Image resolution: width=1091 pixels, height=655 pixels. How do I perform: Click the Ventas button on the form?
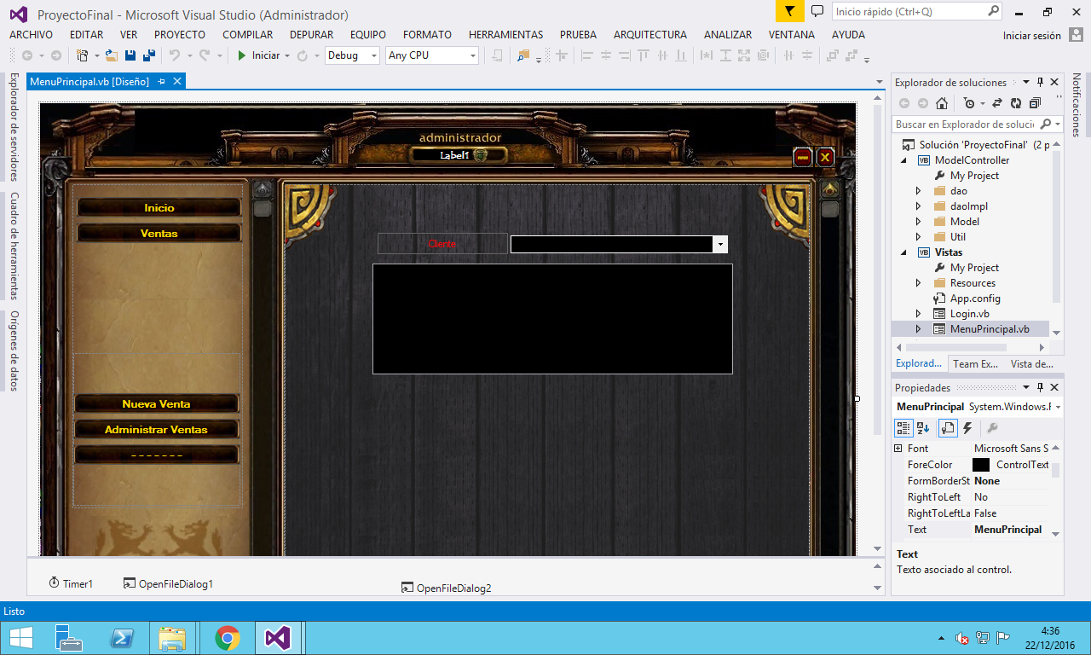pyautogui.click(x=159, y=233)
